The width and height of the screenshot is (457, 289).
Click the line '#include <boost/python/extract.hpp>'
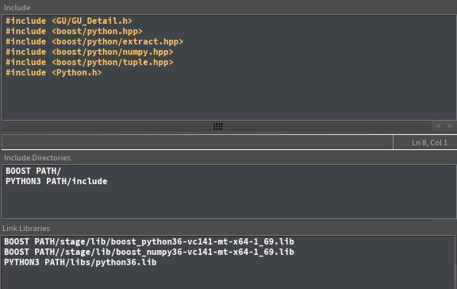tap(94, 42)
